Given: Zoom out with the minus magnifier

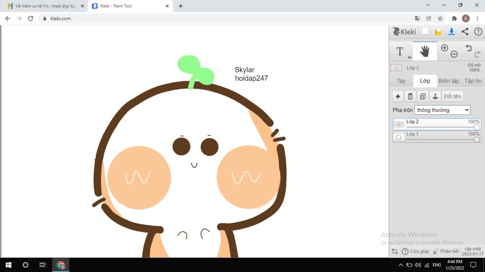Looking at the screenshot, I should 454,54.
